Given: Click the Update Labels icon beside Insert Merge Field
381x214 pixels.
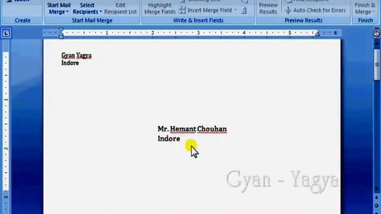Looking at the screenshot, I should pos(243,11).
